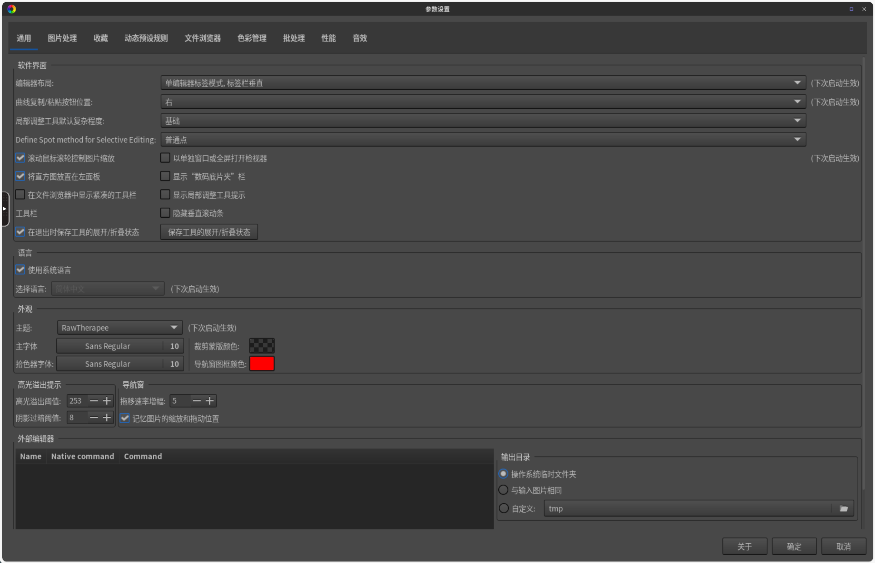Disable 滚动鼠标滚轮控制图片缩放 checkbox

(x=20, y=158)
